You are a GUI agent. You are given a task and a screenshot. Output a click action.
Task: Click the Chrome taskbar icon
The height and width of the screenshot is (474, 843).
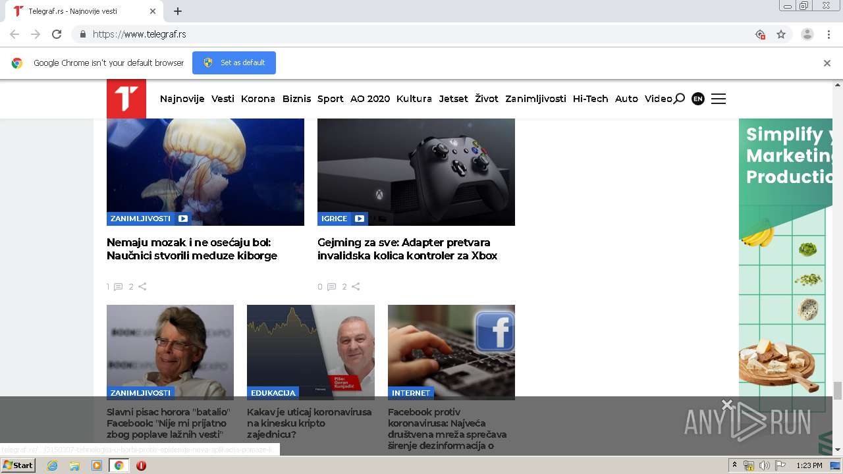(119, 465)
